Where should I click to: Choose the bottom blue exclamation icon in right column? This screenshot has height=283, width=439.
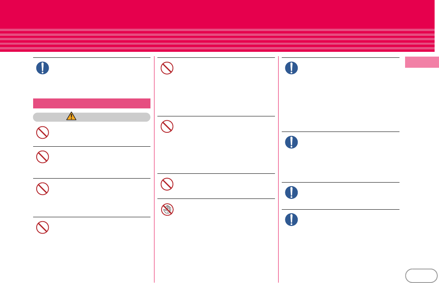[291, 220]
